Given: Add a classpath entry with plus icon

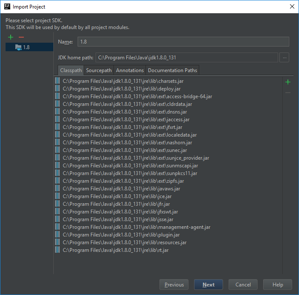Looking at the screenshot, I should (288, 82).
